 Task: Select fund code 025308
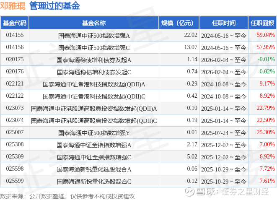[x=15, y=145]
